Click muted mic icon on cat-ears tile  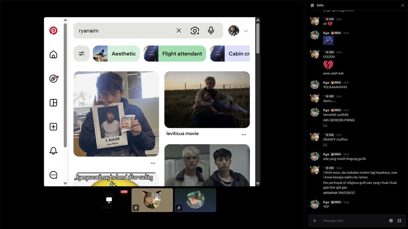[136, 208]
